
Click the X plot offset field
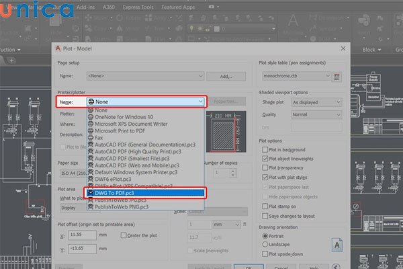(x=82, y=235)
